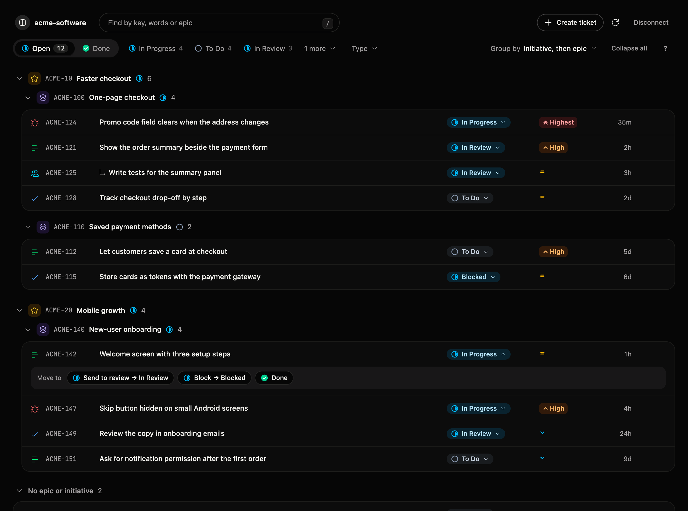Click the people icon on ACME-125 row
Image resolution: width=688 pixels, height=511 pixels.
(35, 173)
